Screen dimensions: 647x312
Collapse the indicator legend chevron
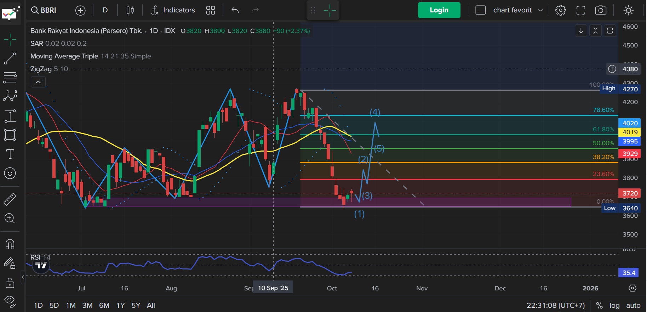(x=38, y=82)
